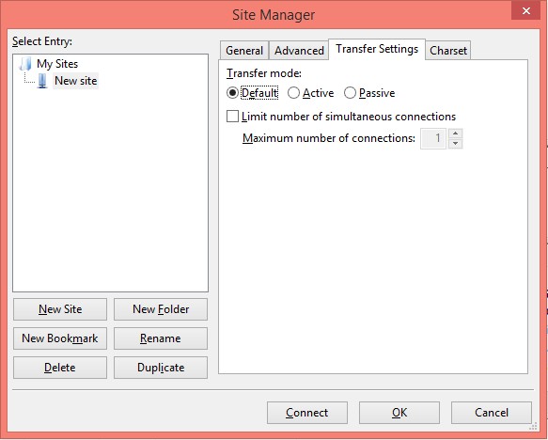Open the Advanced tab
Image resolution: width=548 pixels, height=440 pixels.
[299, 51]
